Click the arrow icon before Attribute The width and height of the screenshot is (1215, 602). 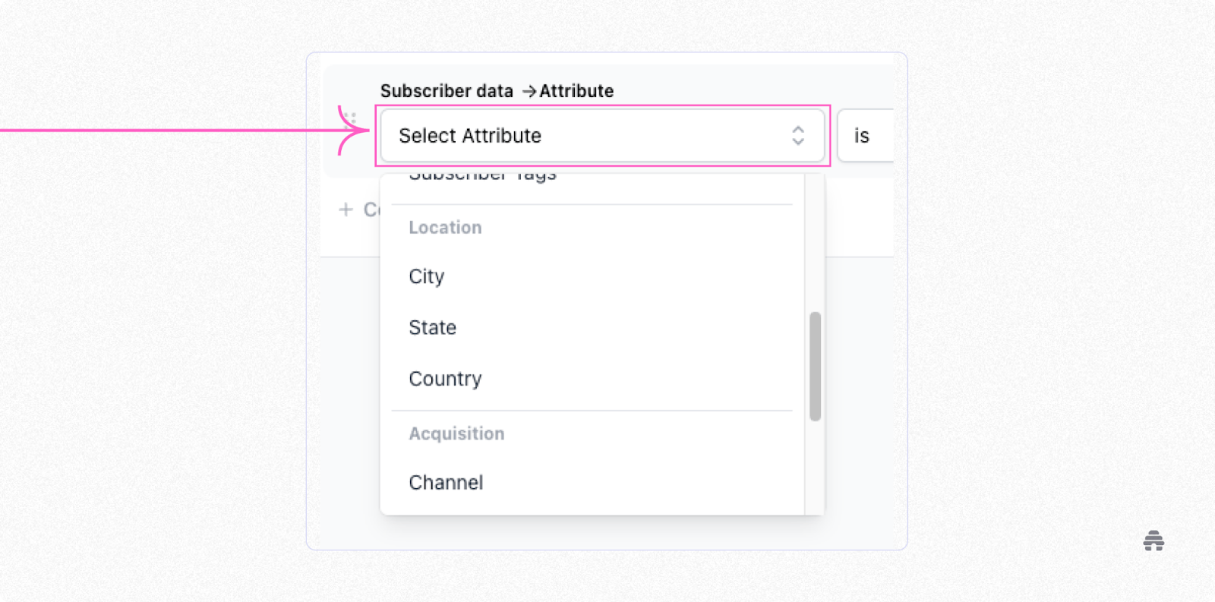tap(529, 92)
